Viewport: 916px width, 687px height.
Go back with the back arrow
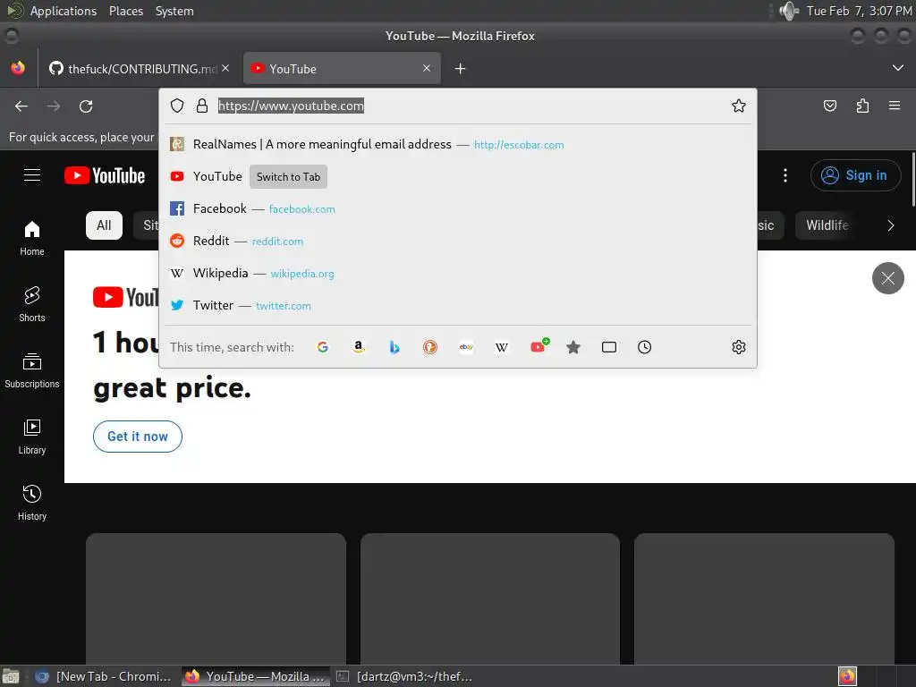21,106
